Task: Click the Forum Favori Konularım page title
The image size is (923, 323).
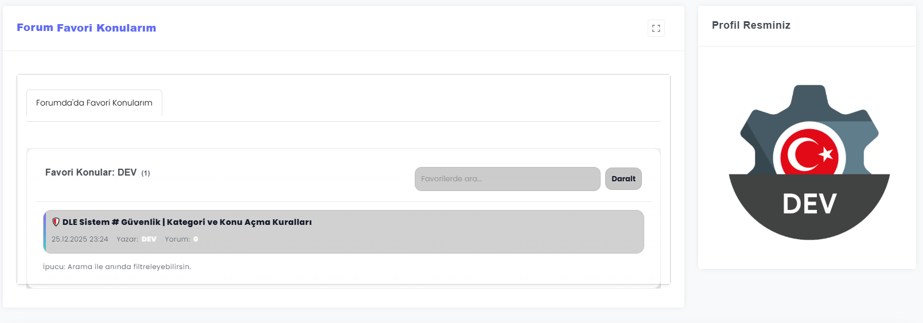Action: point(86,28)
